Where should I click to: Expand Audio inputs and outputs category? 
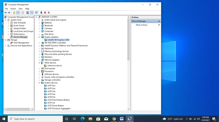[39, 20]
